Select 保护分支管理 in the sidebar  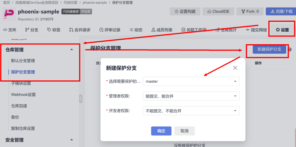point(23,72)
